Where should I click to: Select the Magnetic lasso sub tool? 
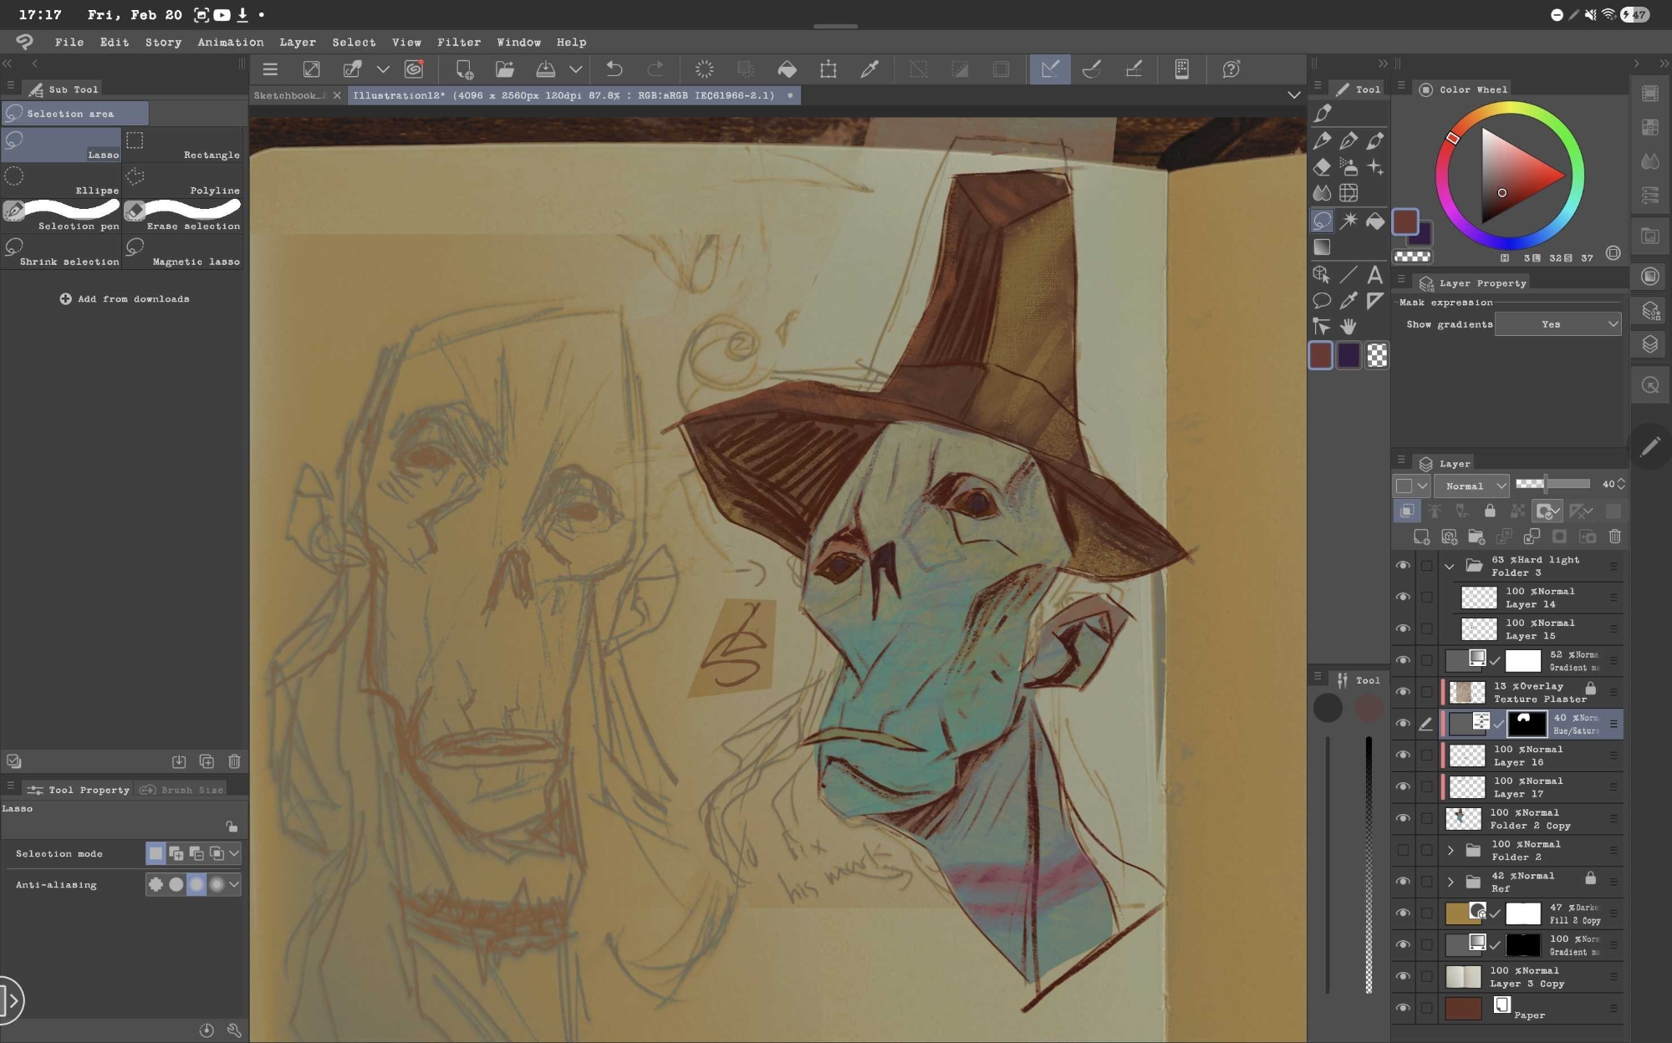pyautogui.click(x=183, y=251)
